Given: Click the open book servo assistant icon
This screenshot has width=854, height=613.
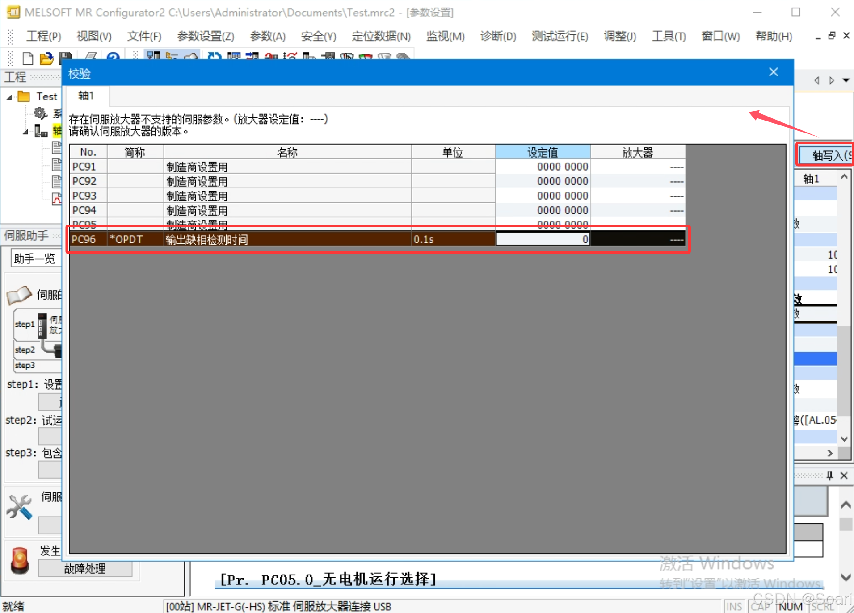Looking at the screenshot, I should click(20, 295).
